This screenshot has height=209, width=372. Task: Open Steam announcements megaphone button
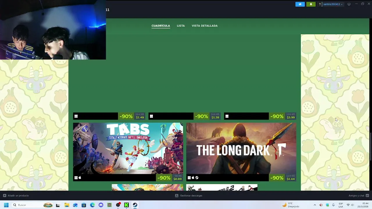tap(300, 4)
